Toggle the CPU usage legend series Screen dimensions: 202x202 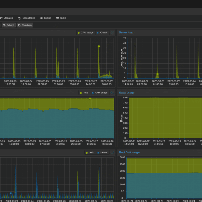pos(86,33)
